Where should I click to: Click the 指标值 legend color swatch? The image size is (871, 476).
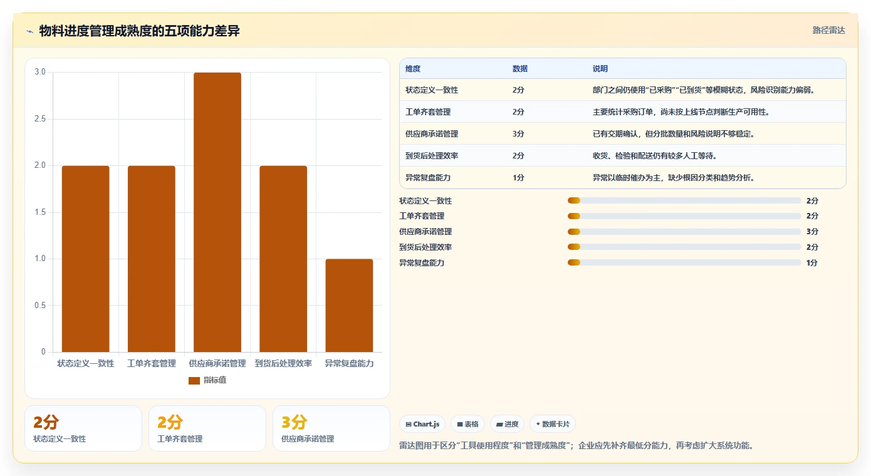click(x=194, y=380)
